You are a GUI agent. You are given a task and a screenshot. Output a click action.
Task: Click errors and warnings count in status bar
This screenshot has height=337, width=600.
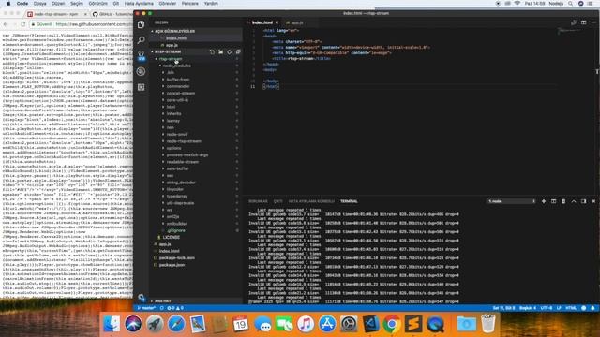coord(175,308)
